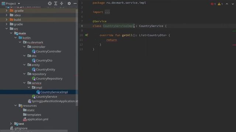
Task: Open .gitignore file
Action: click(x=21, y=128)
